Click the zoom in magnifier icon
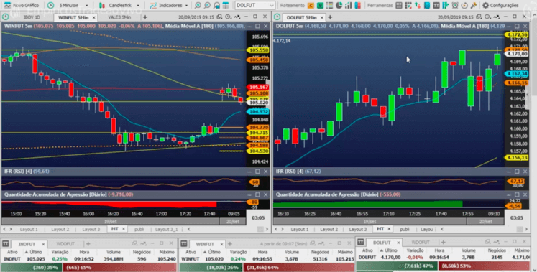Screen dimensions: 537x272 (x=198, y=5)
